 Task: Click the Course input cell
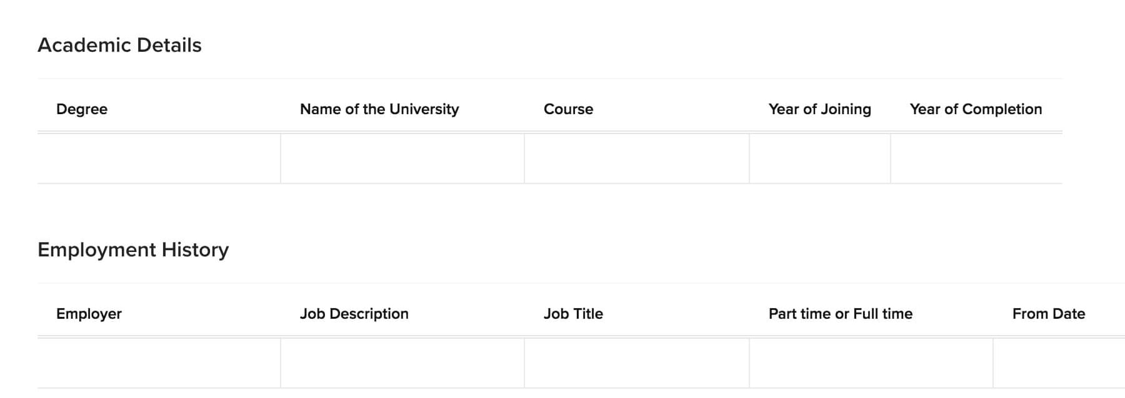[637, 158]
